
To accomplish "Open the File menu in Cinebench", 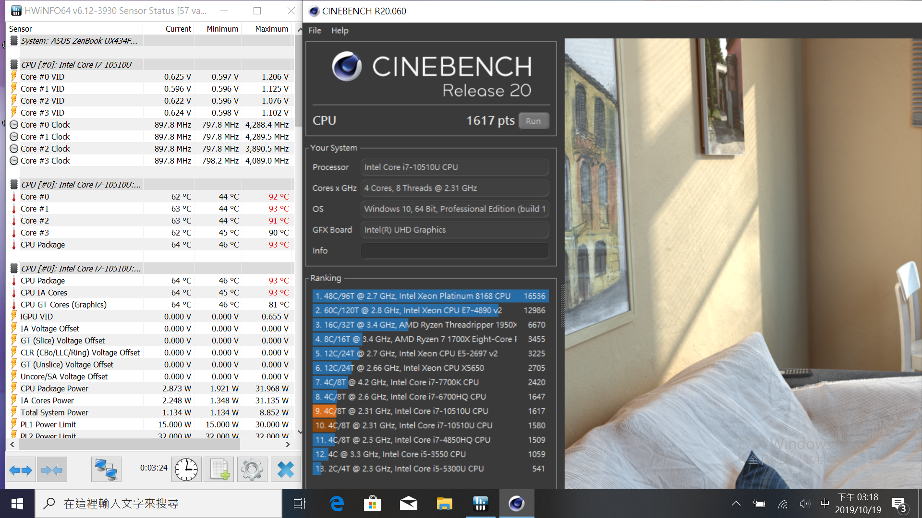I will (x=315, y=30).
